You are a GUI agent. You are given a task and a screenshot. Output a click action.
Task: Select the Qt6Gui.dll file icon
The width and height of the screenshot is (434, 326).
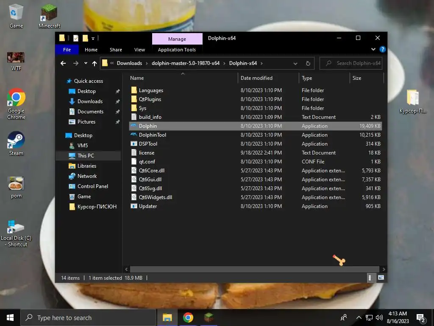tap(134, 179)
